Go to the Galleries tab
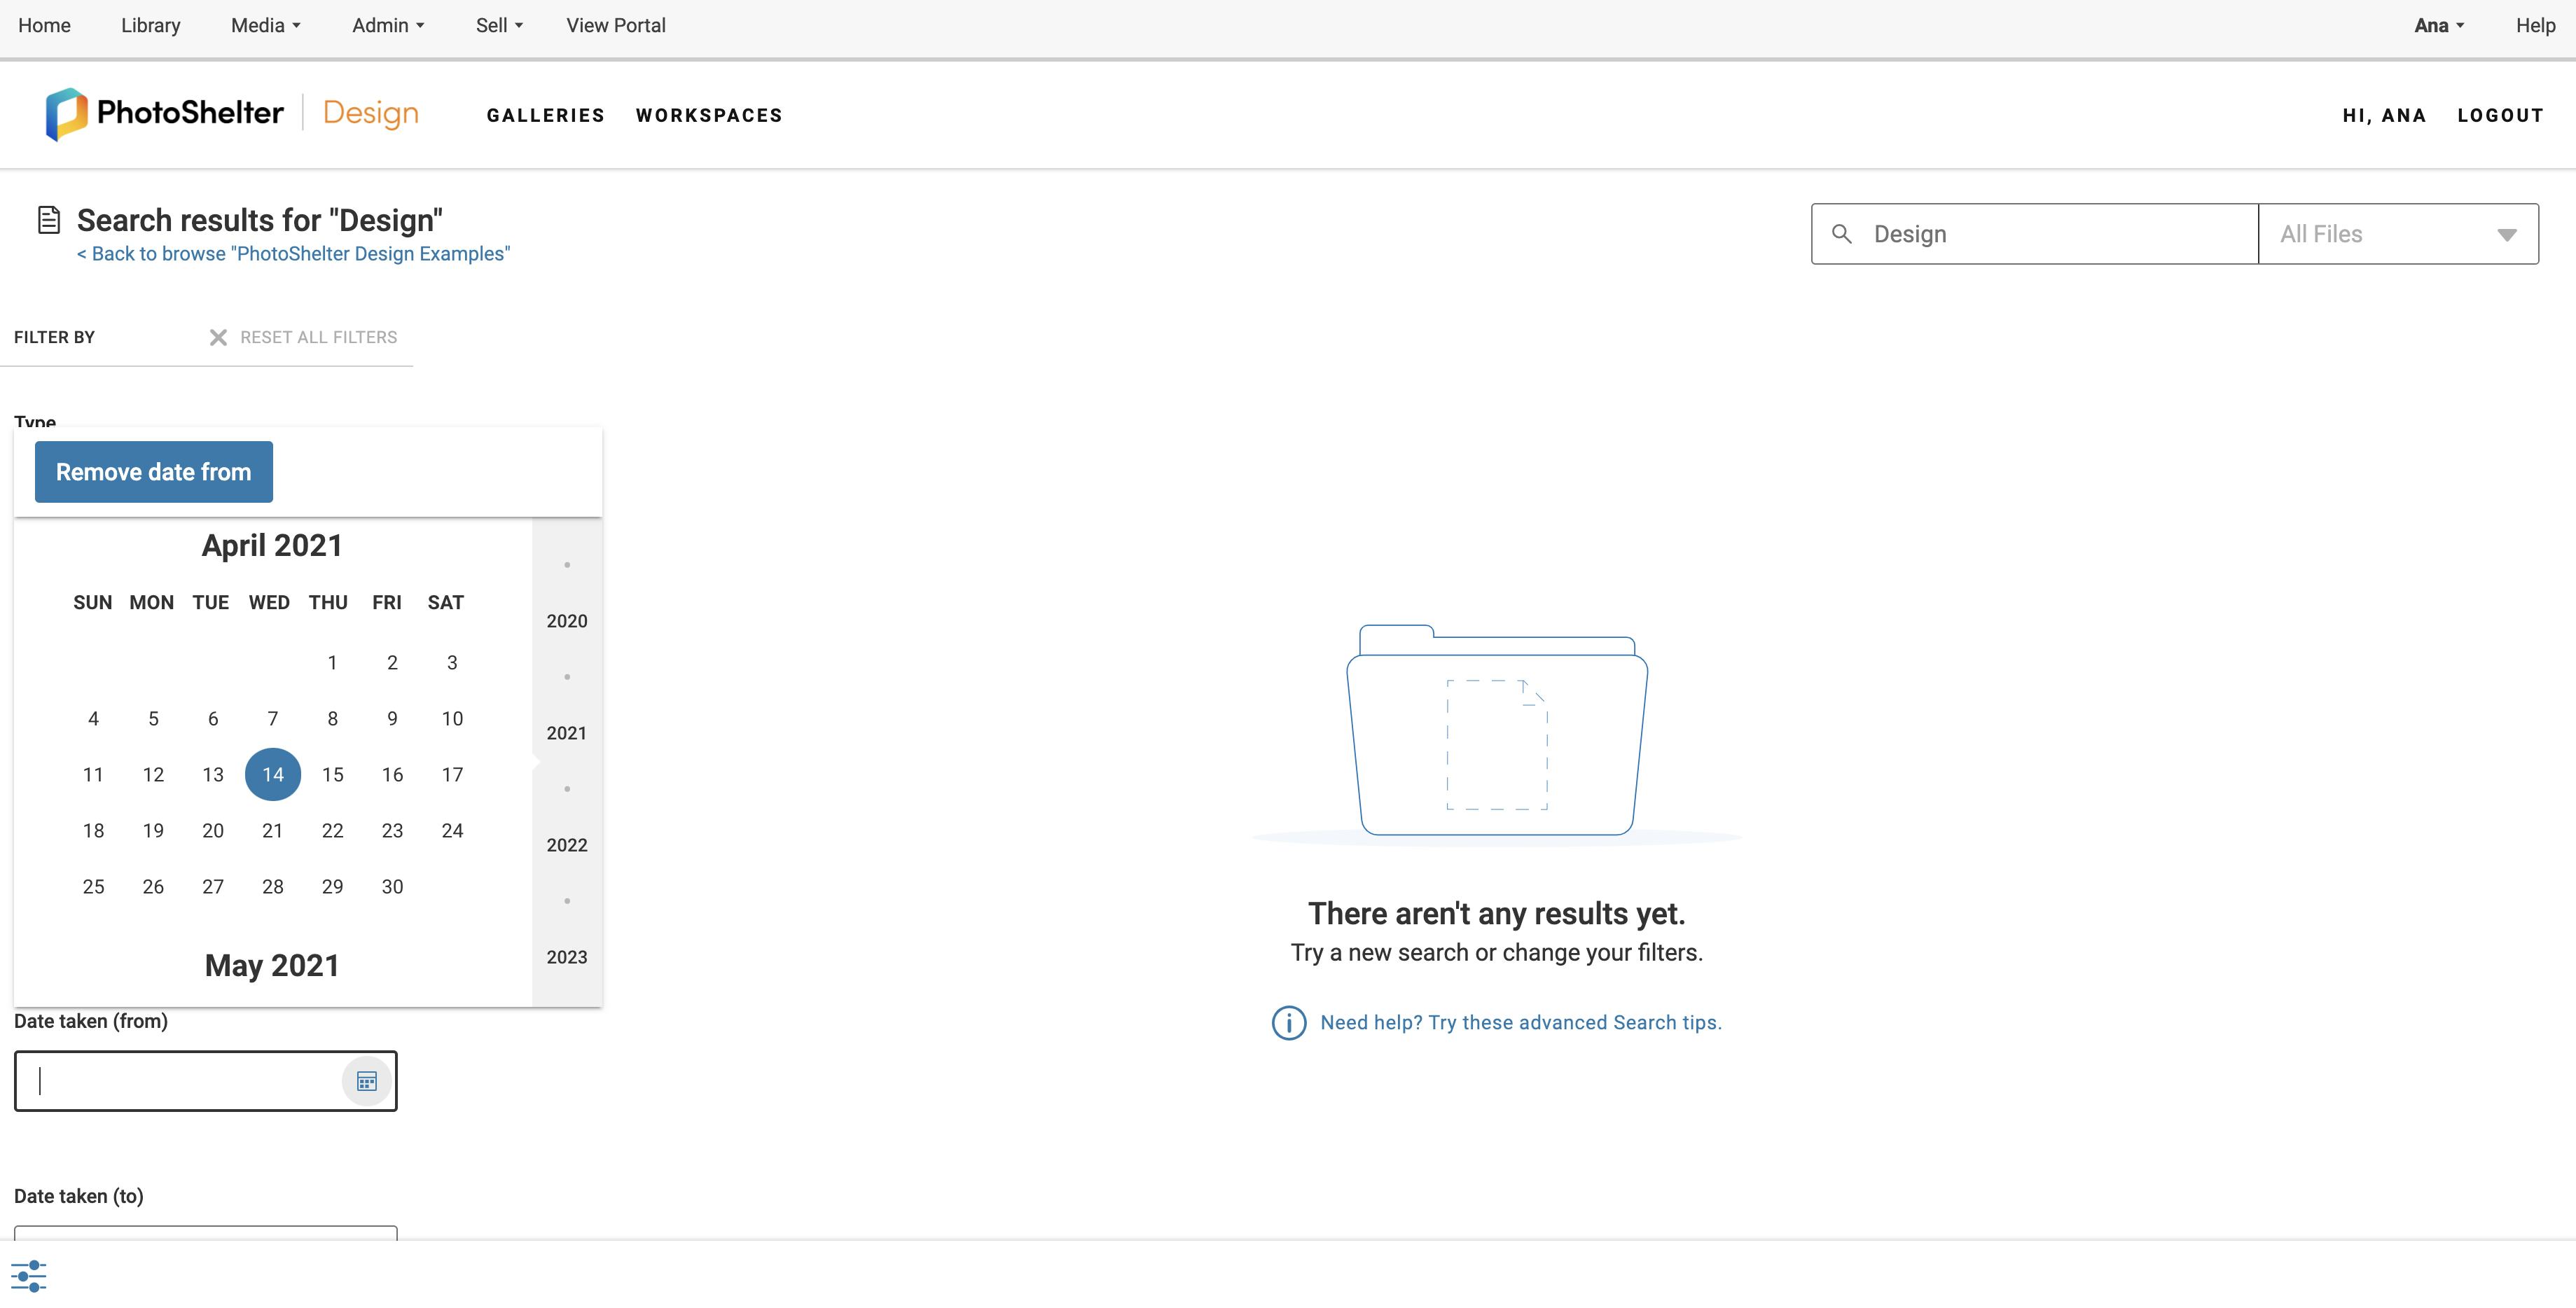Screen dimensions: 2576x1308 (x=545, y=116)
